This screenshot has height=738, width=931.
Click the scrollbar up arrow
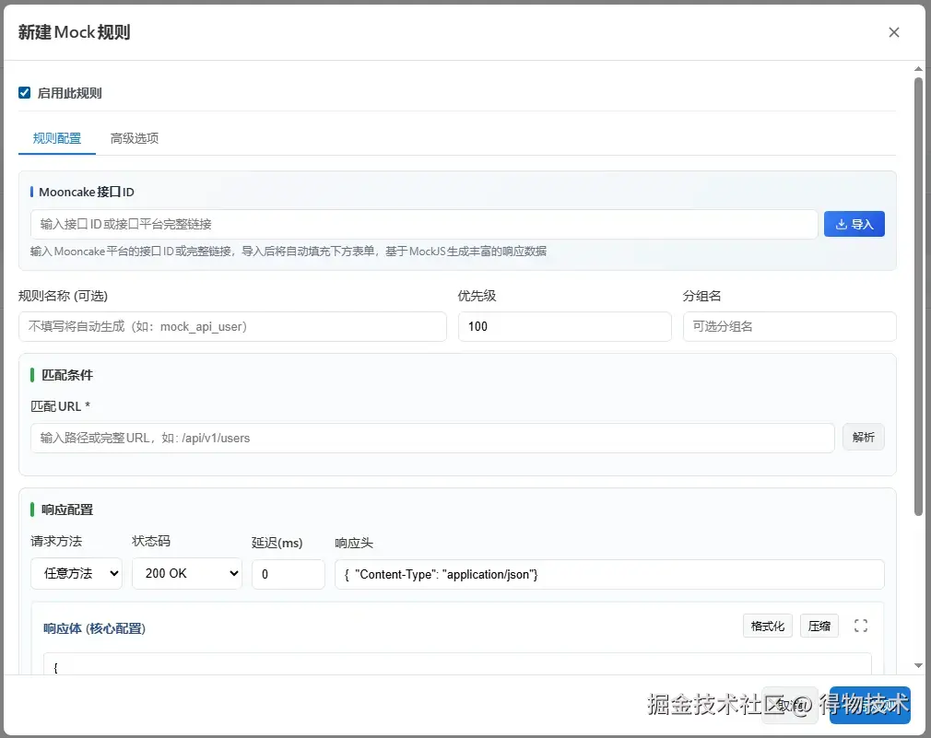pyautogui.click(x=918, y=69)
